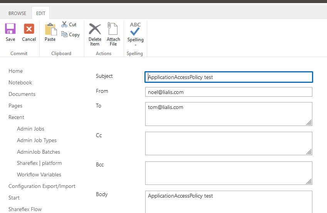Screen dimensions: 327x213
Task: Switch to the BROWSE ribbon tab
Action: [17, 13]
